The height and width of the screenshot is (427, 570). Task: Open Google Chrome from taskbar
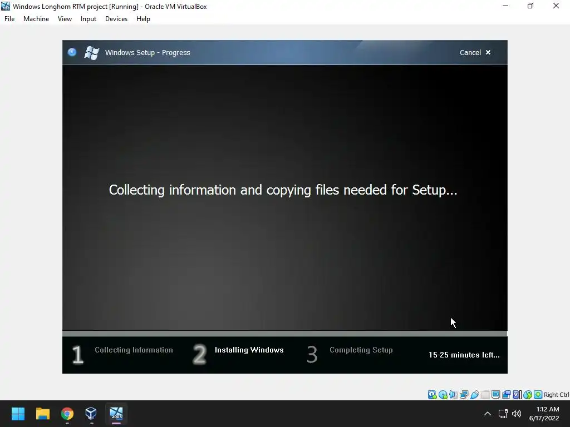click(67, 414)
